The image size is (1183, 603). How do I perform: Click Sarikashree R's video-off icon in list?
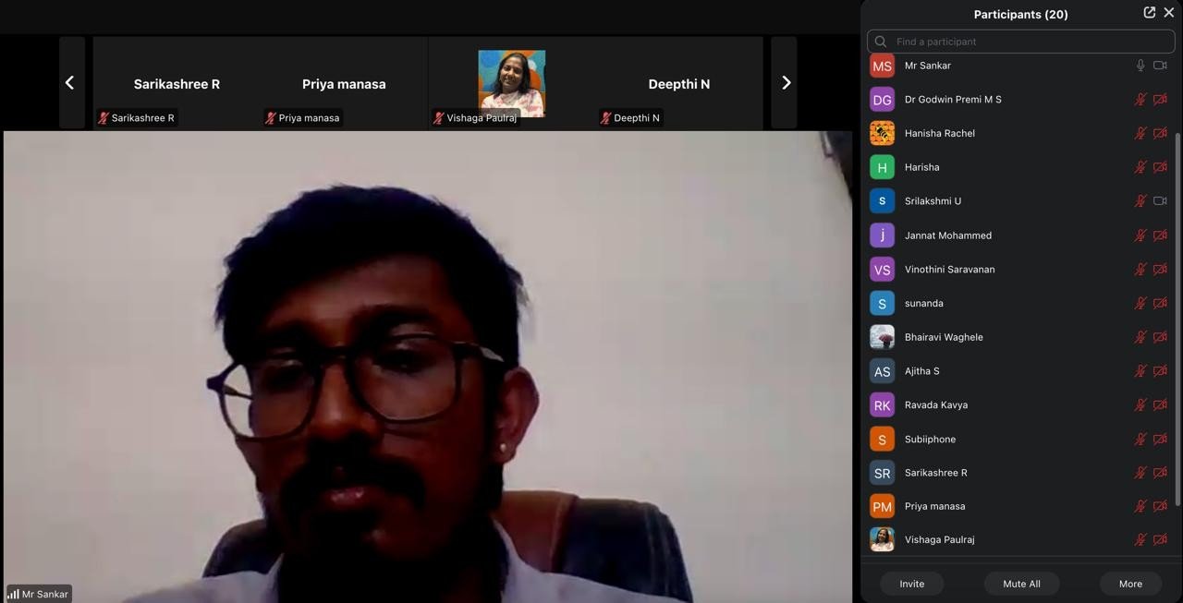(1160, 473)
